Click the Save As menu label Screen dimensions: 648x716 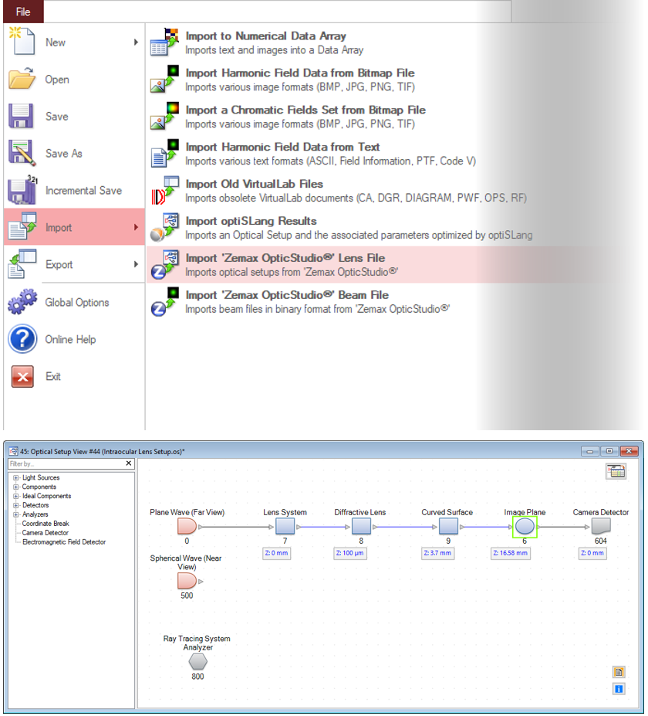coord(64,154)
